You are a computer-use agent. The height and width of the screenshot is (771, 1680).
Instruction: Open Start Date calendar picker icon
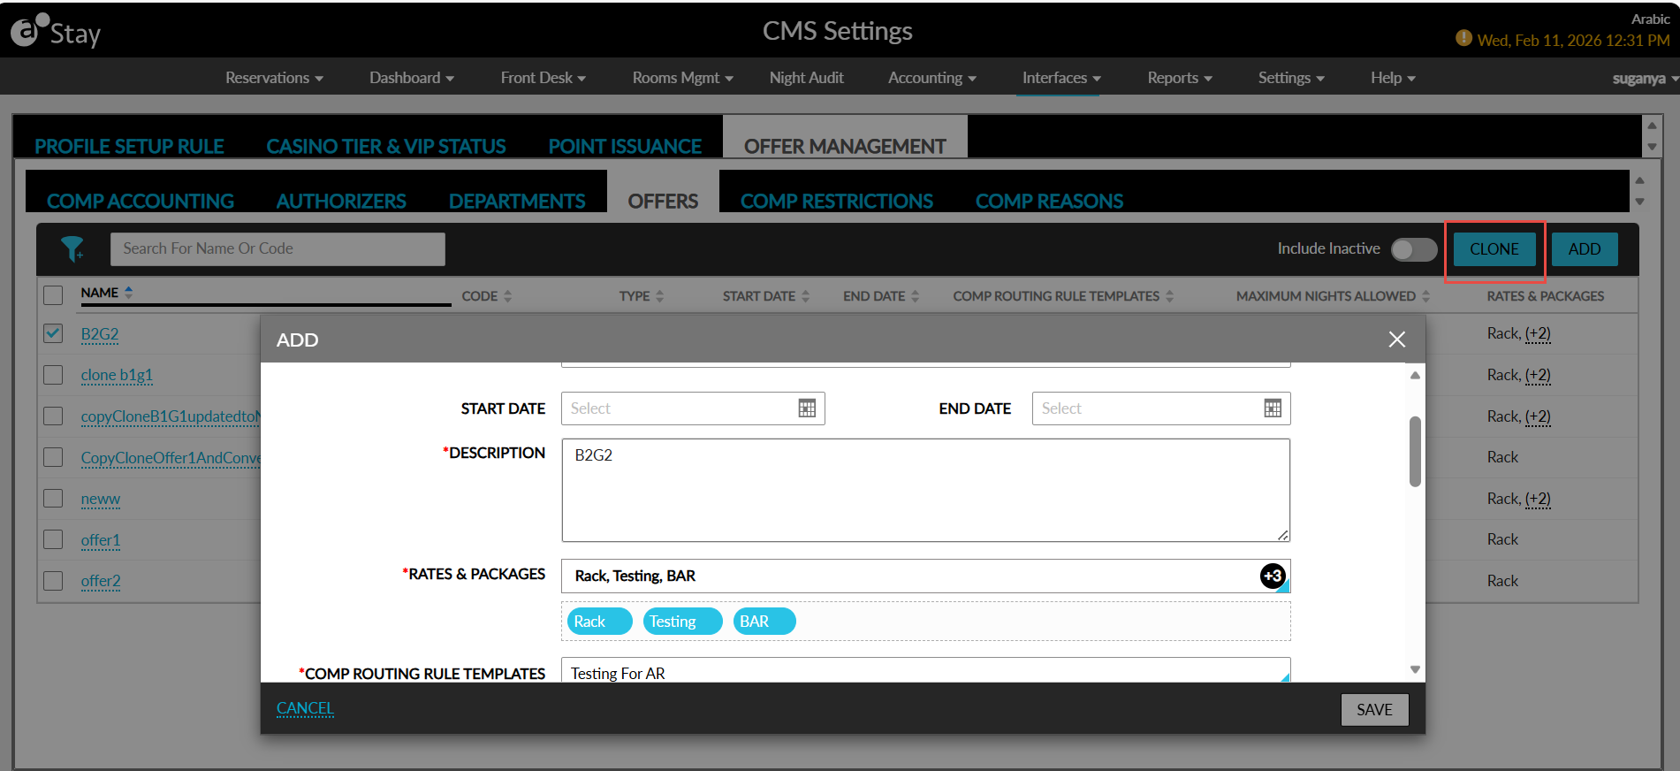coord(807,408)
